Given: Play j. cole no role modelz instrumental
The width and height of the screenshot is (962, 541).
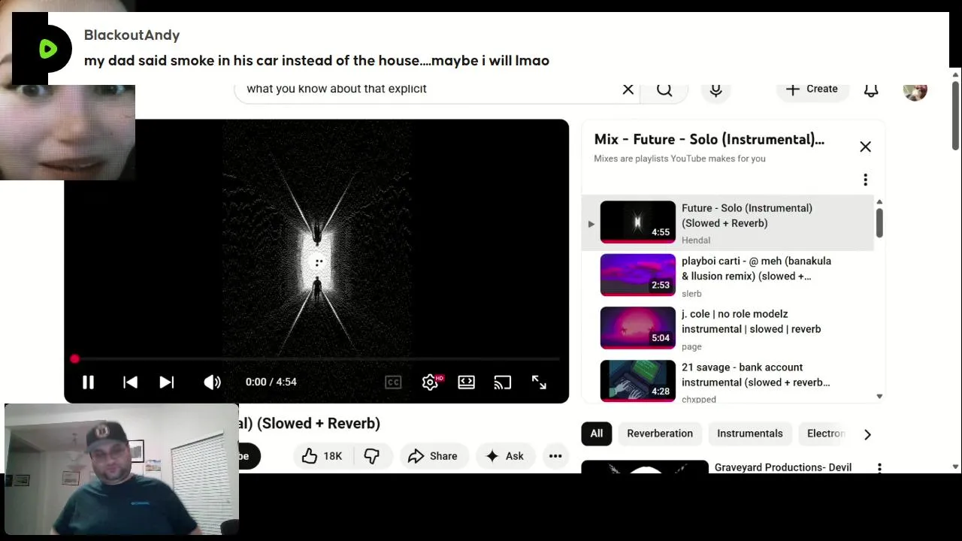Looking at the screenshot, I should 729,329.
